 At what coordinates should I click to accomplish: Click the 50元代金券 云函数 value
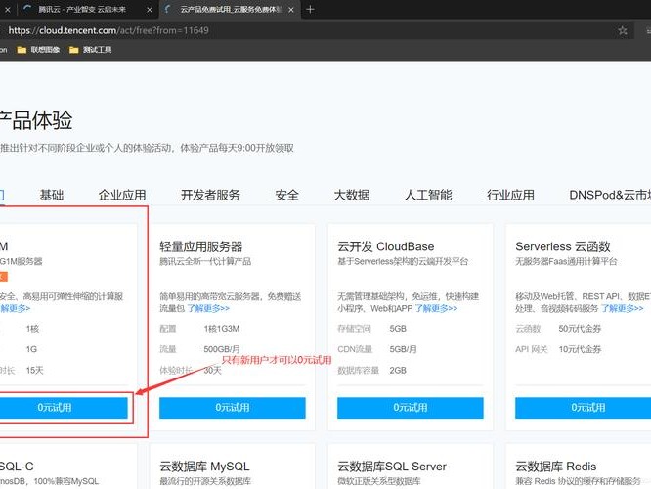click(x=580, y=329)
